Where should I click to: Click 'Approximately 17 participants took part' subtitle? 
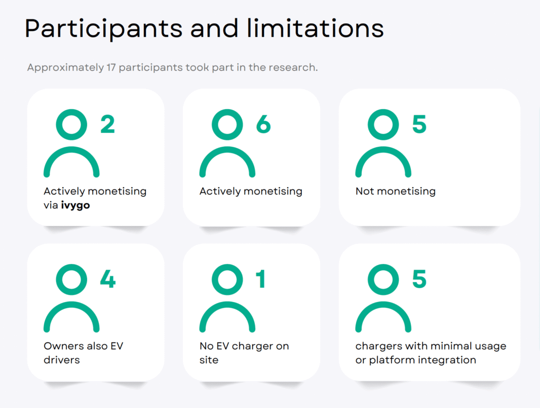coord(172,68)
